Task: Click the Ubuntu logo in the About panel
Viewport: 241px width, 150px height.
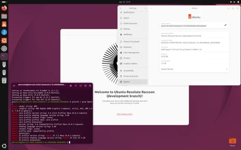Action: (x=194, y=17)
